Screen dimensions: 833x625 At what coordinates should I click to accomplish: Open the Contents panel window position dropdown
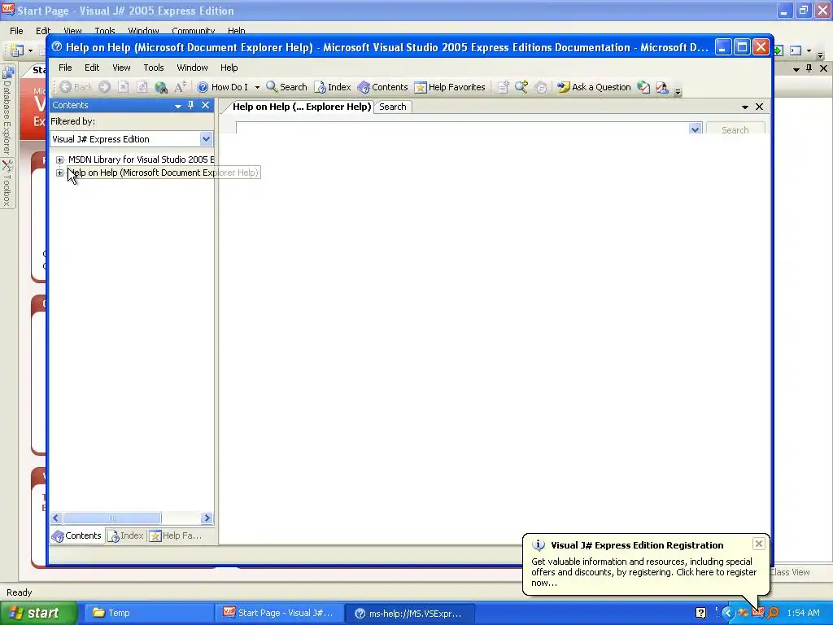click(x=178, y=106)
